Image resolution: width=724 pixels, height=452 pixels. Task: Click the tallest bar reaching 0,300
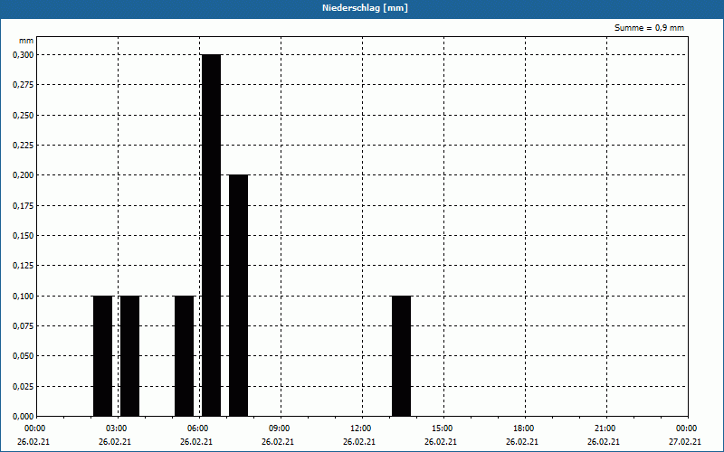click(x=212, y=235)
